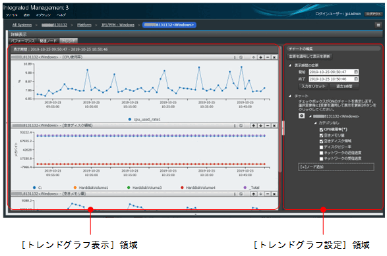This screenshot has height=256, width=387.
Task: Click 変更を適用して表示を更新 button
Action: coord(309,57)
